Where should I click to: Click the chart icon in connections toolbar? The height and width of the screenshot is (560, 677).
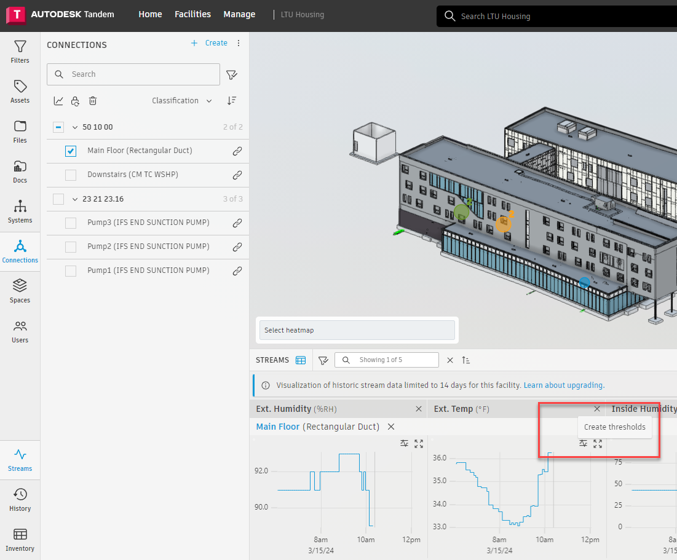pyautogui.click(x=58, y=101)
